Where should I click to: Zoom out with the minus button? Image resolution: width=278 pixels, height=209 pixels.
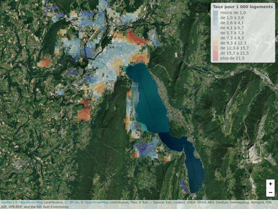270,192
